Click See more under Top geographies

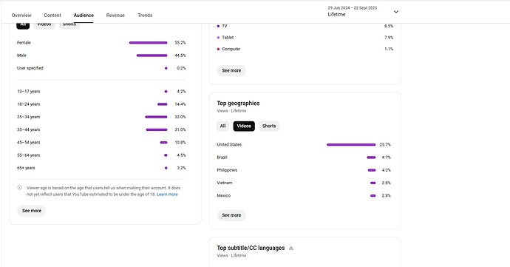click(231, 215)
